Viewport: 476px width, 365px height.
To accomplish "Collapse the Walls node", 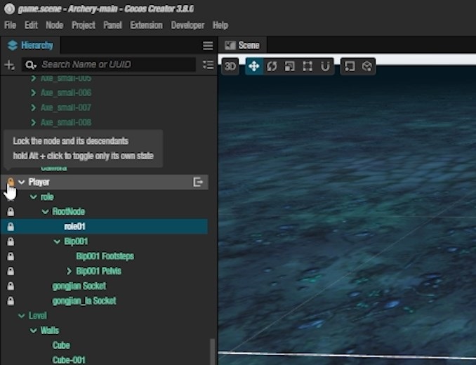I will 33,331.
